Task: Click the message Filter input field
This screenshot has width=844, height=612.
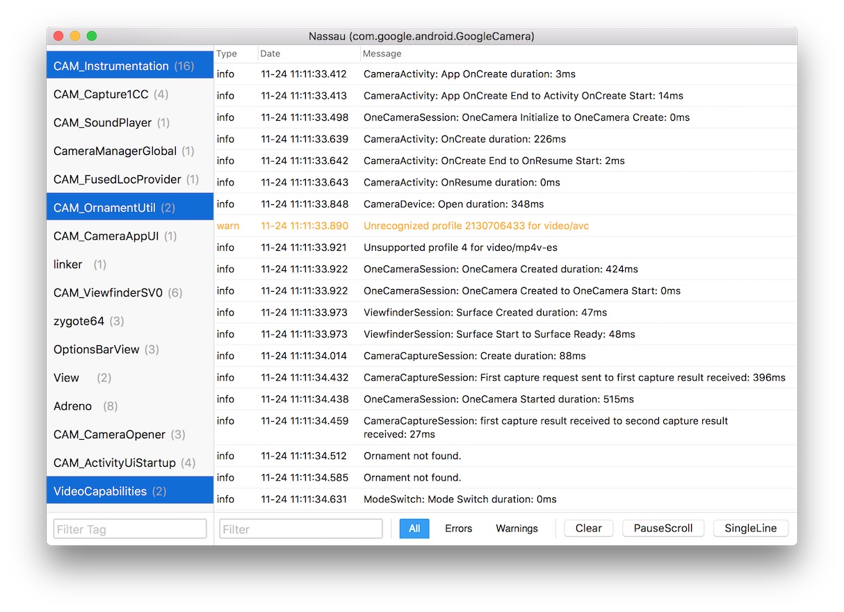Action: click(301, 529)
